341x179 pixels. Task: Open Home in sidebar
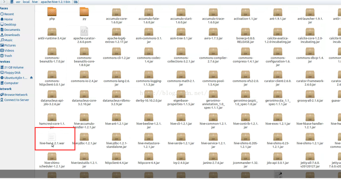click(x=8, y=19)
